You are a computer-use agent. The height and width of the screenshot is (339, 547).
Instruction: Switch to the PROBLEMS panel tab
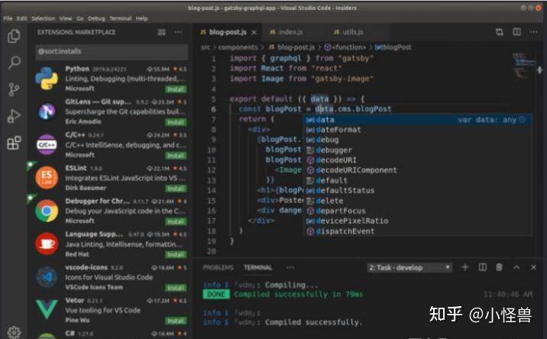pyautogui.click(x=218, y=267)
